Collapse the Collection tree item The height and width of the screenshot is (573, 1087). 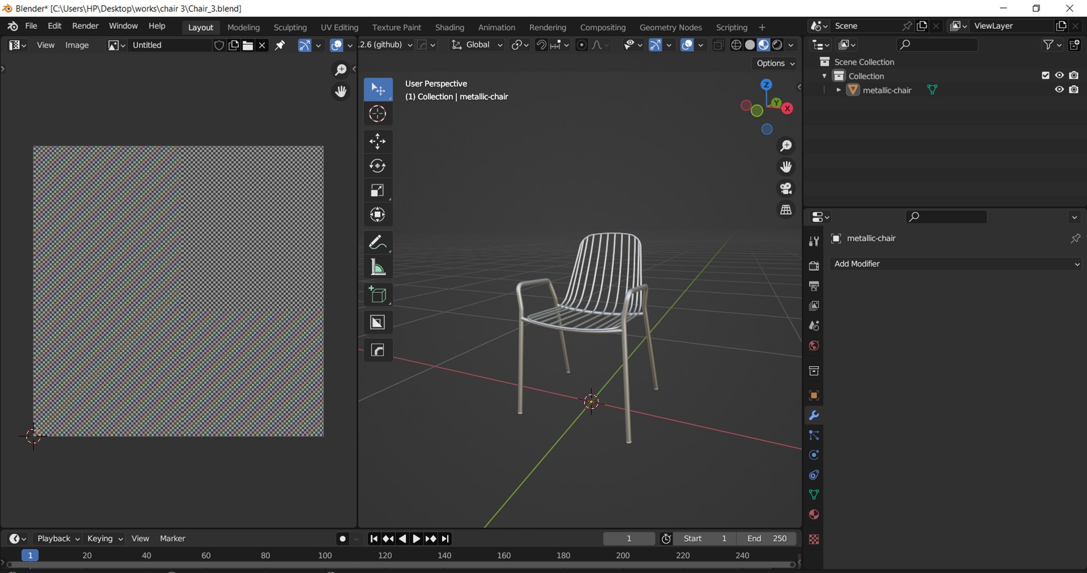click(x=824, y=76)
